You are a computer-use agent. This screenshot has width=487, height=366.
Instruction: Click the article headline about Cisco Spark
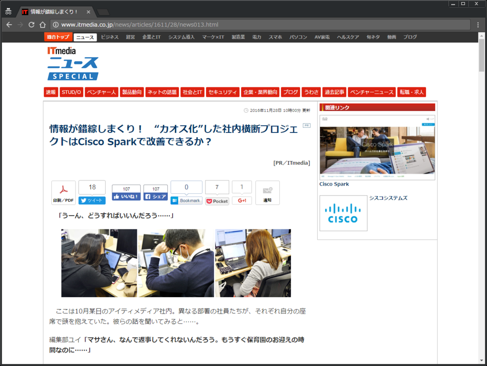coord(174,135)
